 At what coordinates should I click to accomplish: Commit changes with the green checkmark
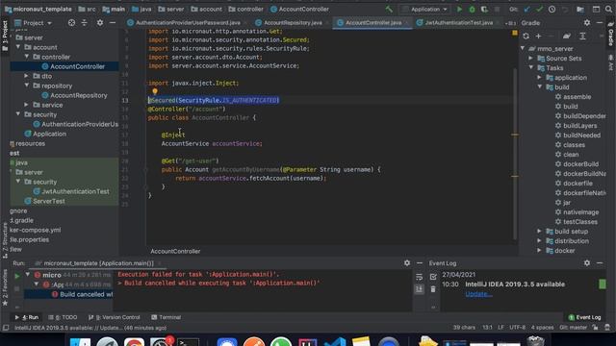coord(539,9)
